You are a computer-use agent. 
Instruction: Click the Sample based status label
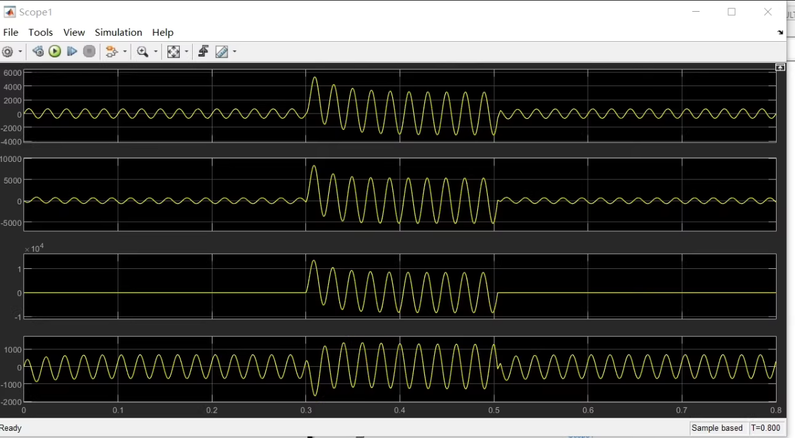click(x=717, y=428)
